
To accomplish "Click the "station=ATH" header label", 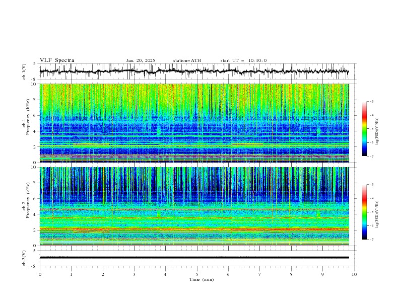I will [187, 60].
